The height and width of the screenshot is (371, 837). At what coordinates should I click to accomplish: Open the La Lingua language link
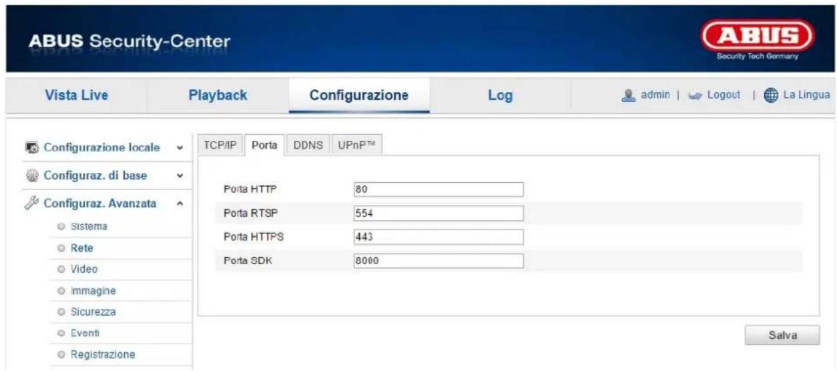(x=806, y=96)
